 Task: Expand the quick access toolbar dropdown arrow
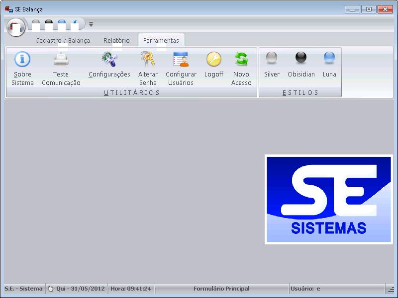coord(91,24)
